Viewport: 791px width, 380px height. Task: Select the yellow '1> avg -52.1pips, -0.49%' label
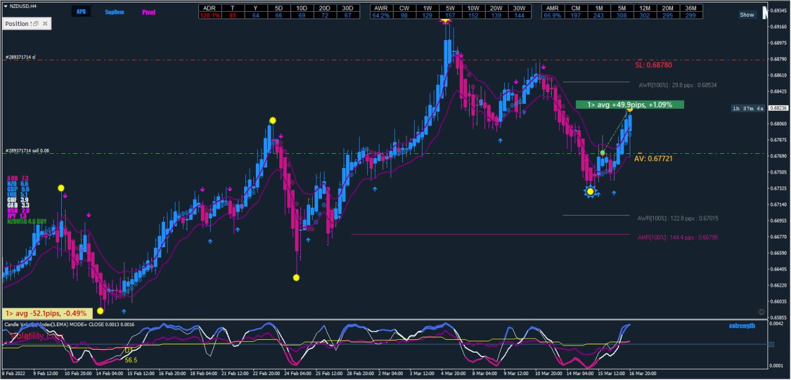point(48,313)
